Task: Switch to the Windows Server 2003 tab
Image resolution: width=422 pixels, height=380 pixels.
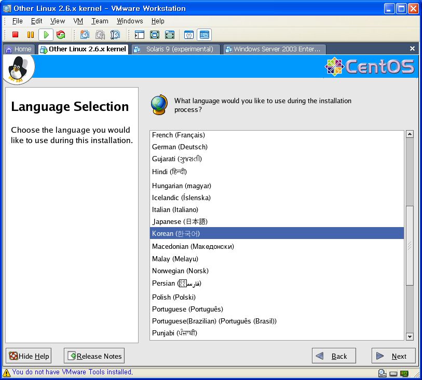Action: (274, 49)
